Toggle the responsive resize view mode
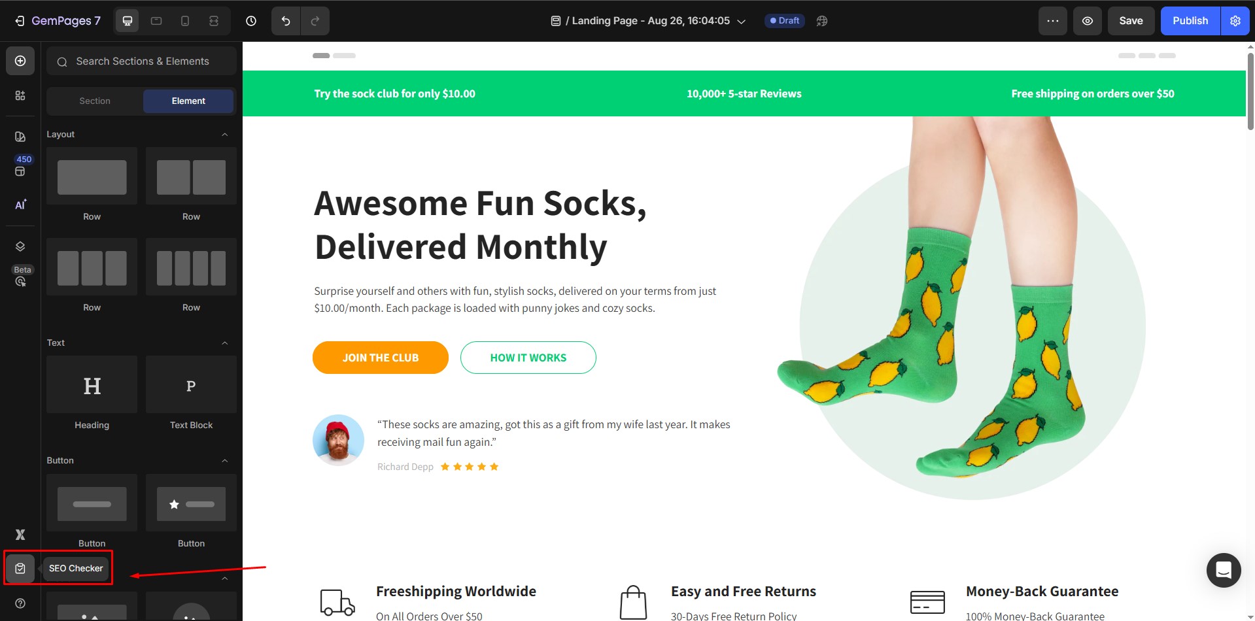Screen dimensions: 1255x621 click(214, 20)
